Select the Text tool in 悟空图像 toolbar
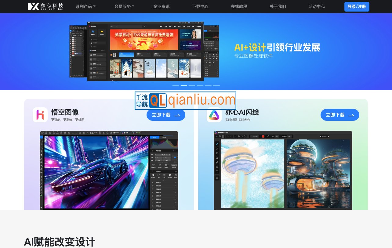This screenshot has height=248, width=392. (41, 155)
